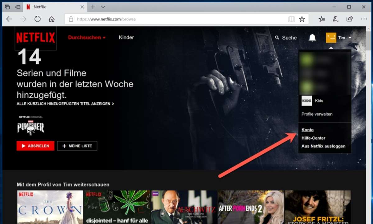
Task: Click the add notes pen icon
Action: pos(336,19)
